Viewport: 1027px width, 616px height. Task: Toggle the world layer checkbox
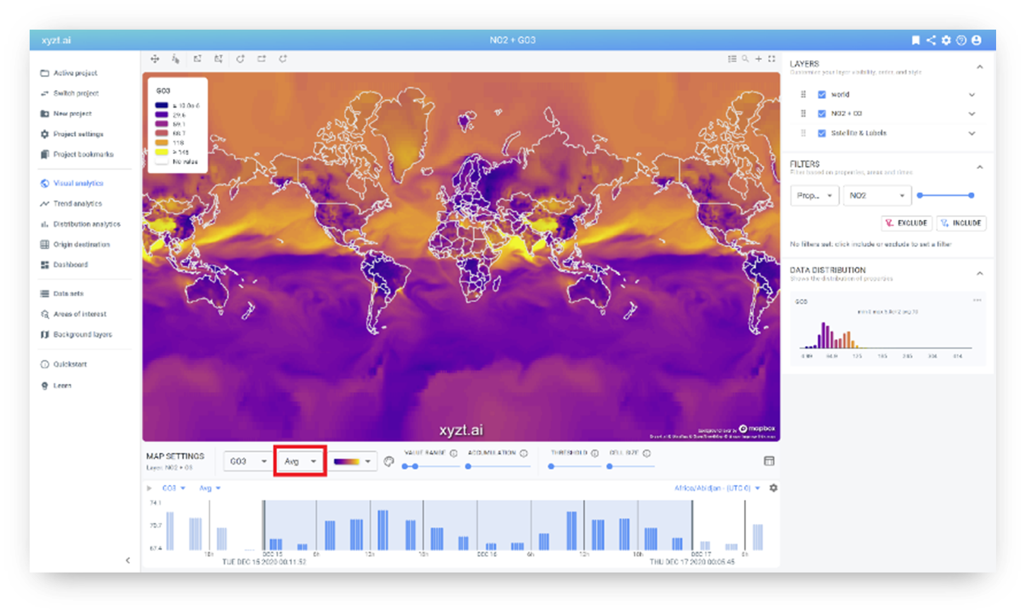[821, 95]
